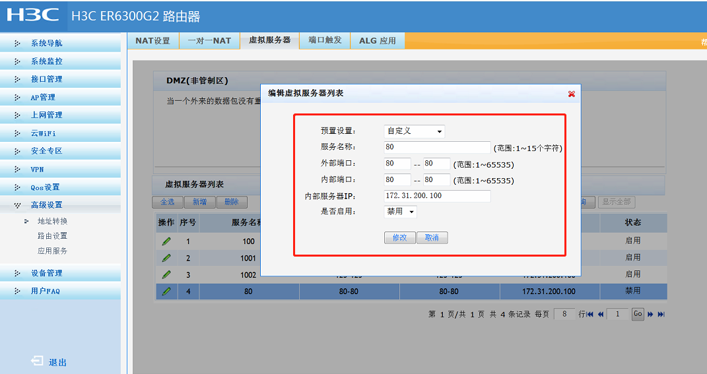This screenshot has width=707, height=374.
Task: Switch to 端口触发 tab
Action: coord(325,40)
